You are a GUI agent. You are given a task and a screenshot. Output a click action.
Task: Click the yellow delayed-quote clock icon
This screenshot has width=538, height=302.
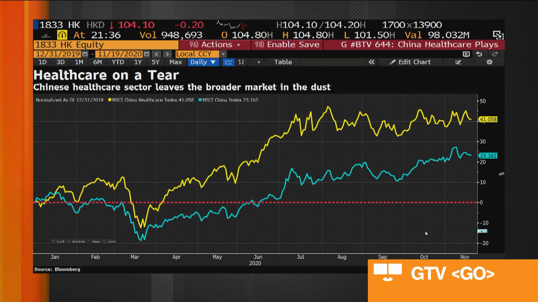tap(62, 35)
